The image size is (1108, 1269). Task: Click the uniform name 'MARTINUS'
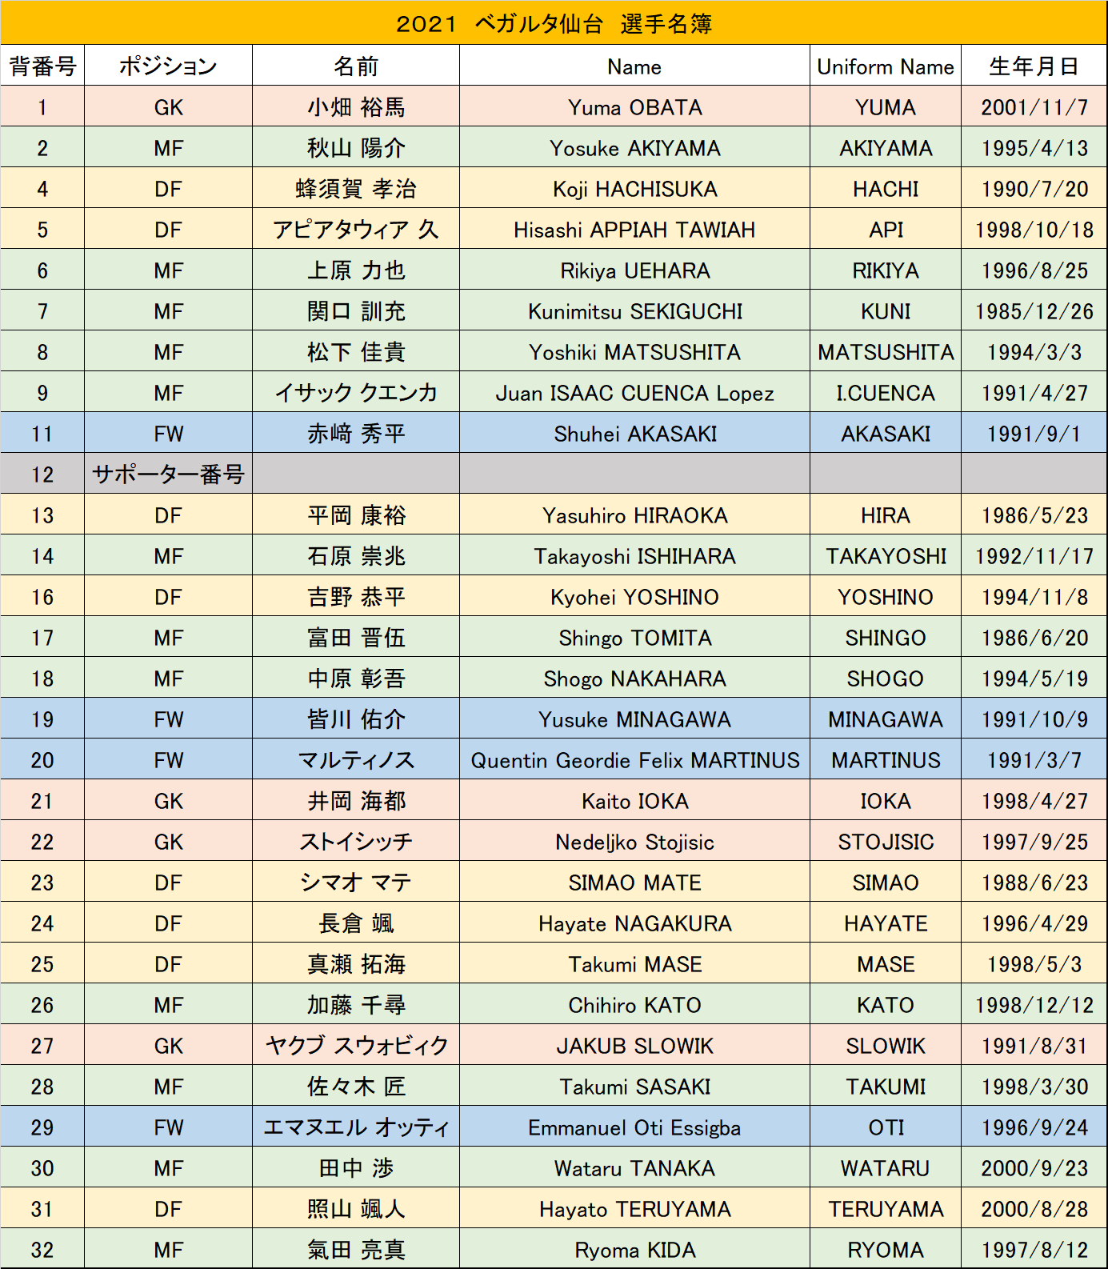[886, 759]
